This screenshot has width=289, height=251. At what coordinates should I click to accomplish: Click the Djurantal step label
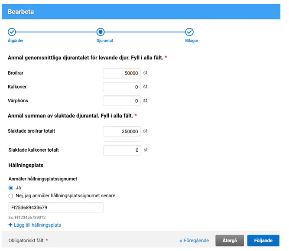point(104,41)
